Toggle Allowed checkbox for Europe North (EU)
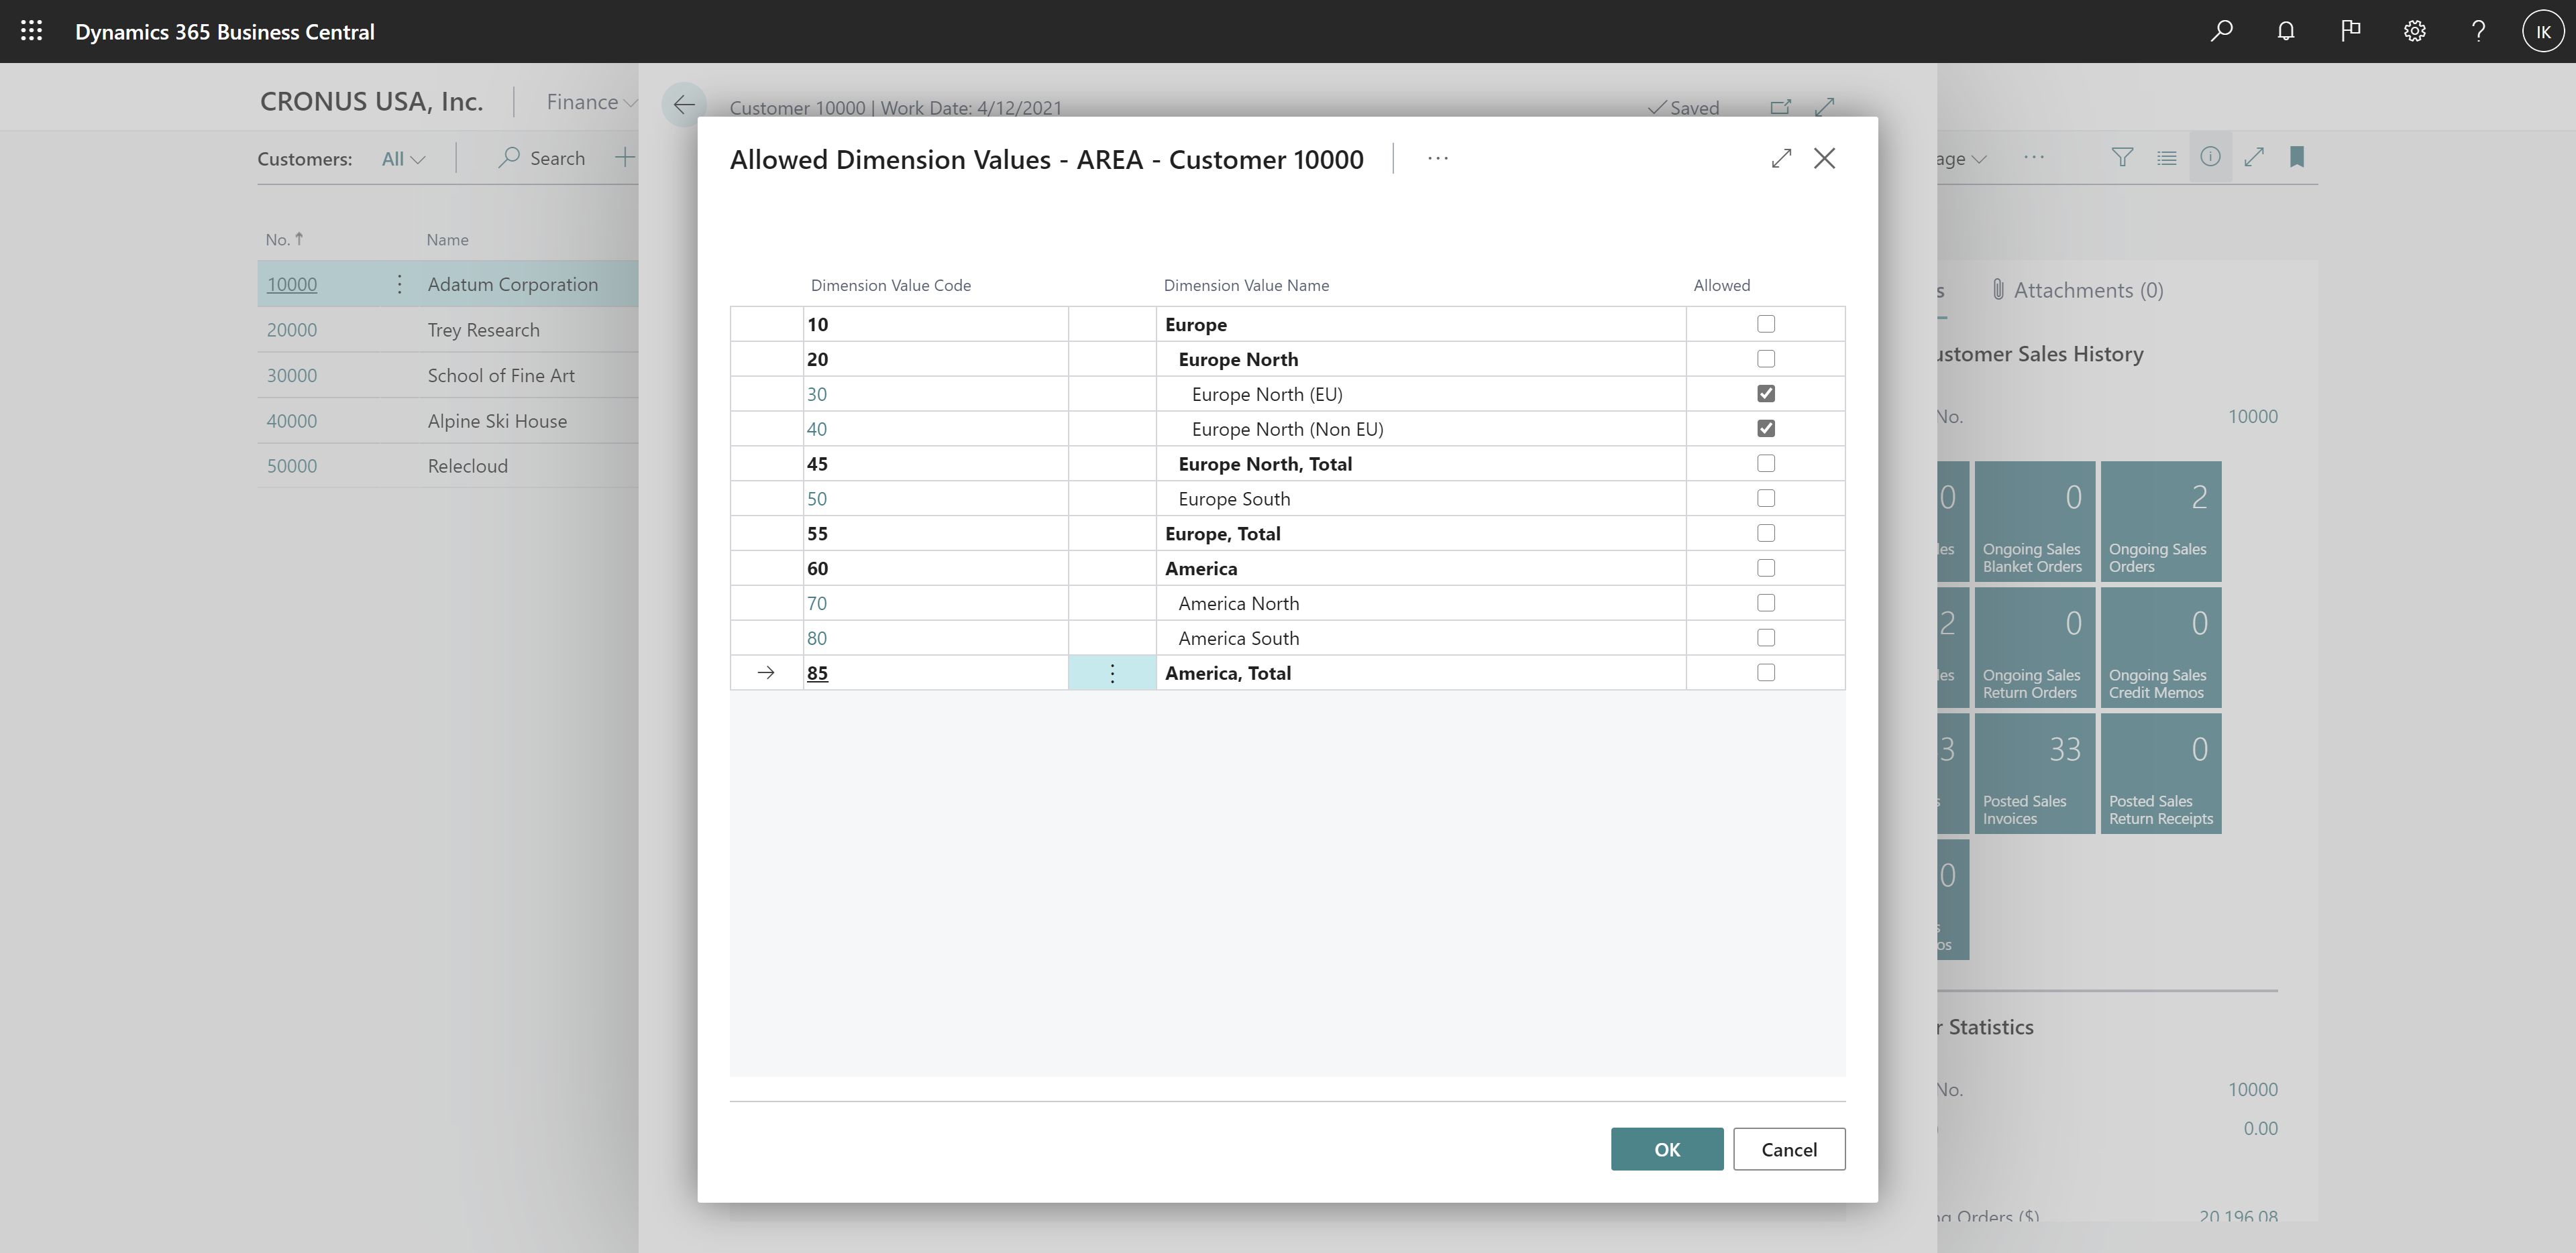 pos(1766,392)
